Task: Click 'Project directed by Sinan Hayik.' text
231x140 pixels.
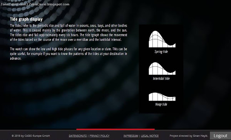Action: tap(189, 136)
